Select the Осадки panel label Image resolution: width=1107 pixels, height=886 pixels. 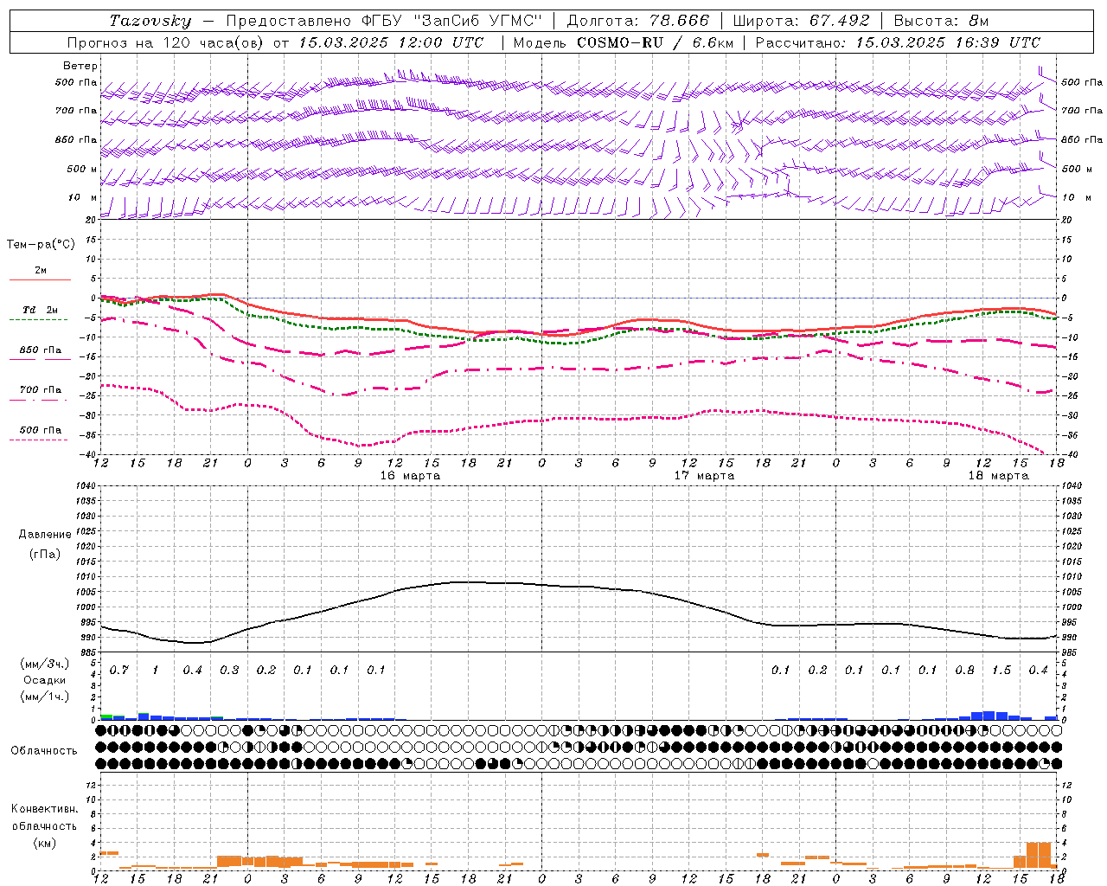tap(44, 680)
